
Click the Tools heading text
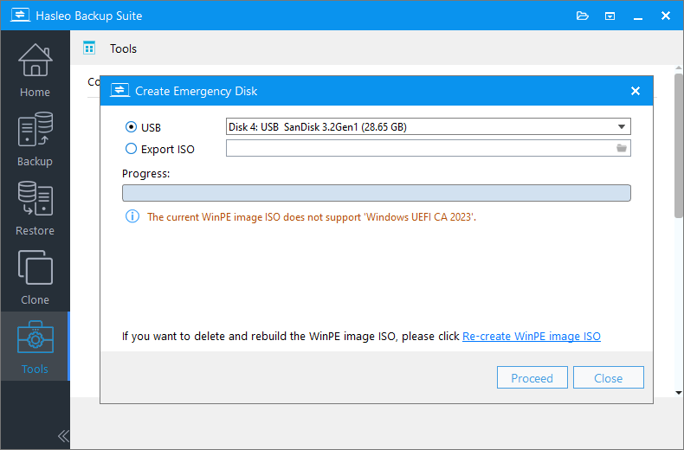pos(123,48)
